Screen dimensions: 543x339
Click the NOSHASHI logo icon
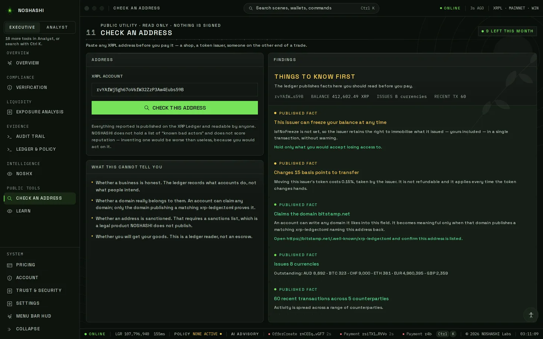(x=10, y=11)
